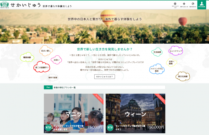Click the 住まい探し cloud bubble
This screenshot has height=135, width=209.
(x=46, y=51)
